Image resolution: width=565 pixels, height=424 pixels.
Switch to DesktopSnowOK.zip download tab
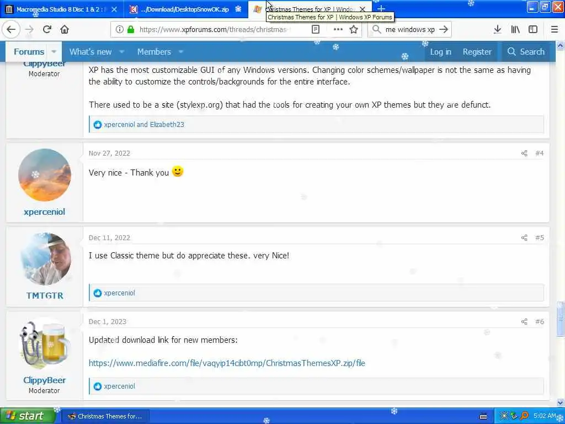[185, 9]
